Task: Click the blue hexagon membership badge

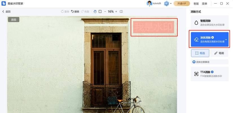Action: coord(166,3)
